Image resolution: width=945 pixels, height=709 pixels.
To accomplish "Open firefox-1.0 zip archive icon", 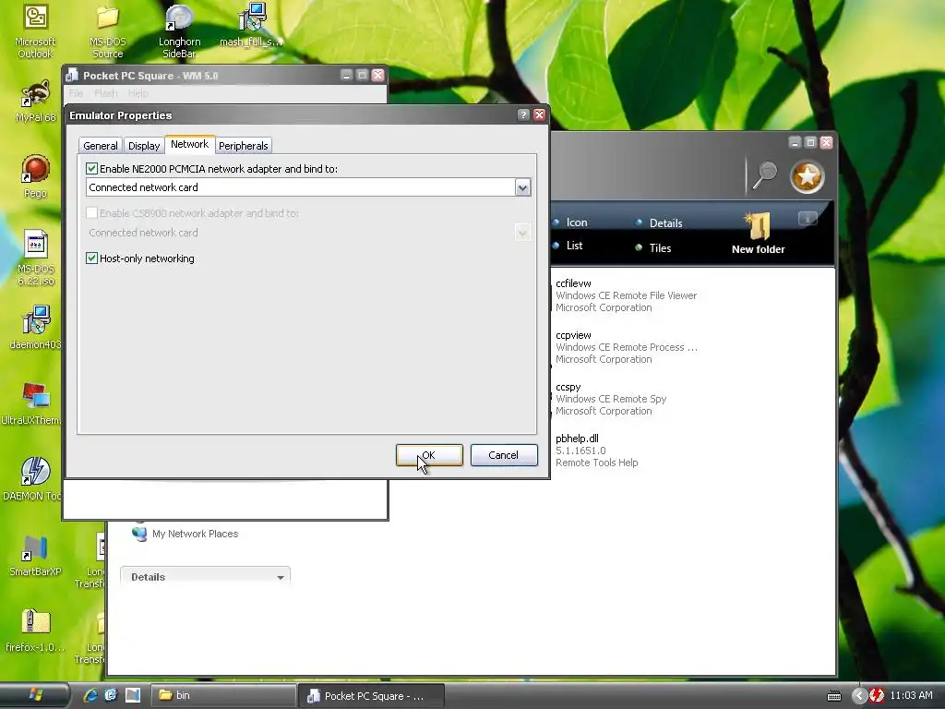I will [x=35, y=631].
